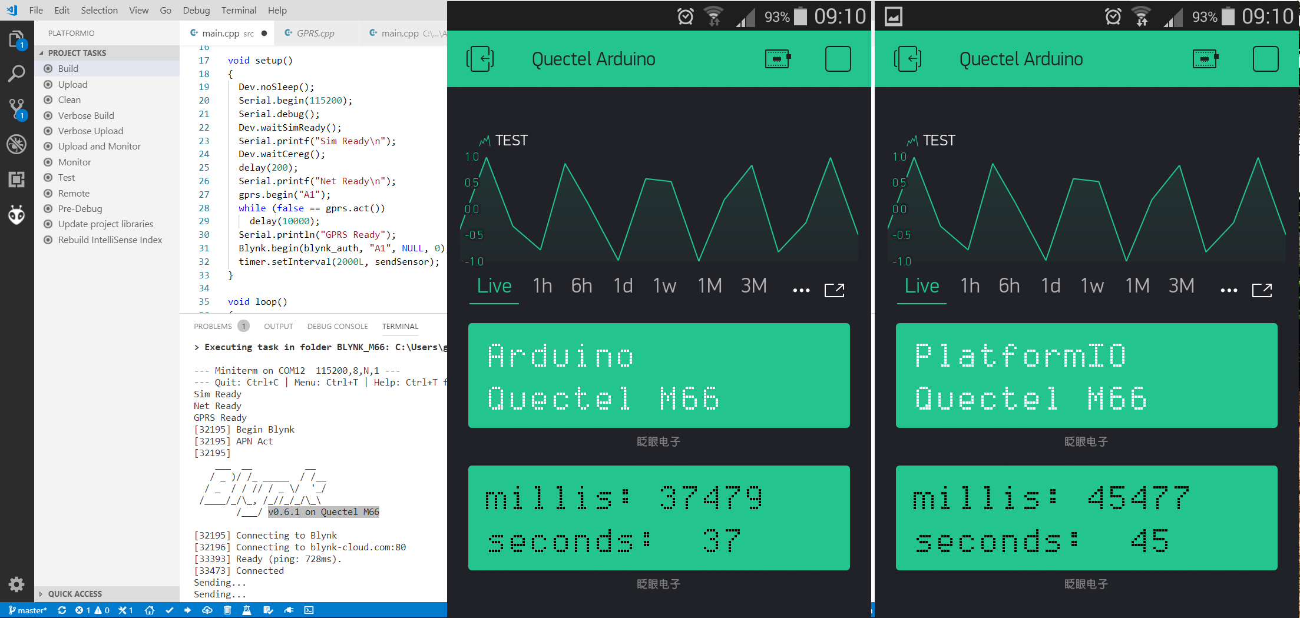
Task: Open the Extensions view in activity bar
Action: point(16,180)
